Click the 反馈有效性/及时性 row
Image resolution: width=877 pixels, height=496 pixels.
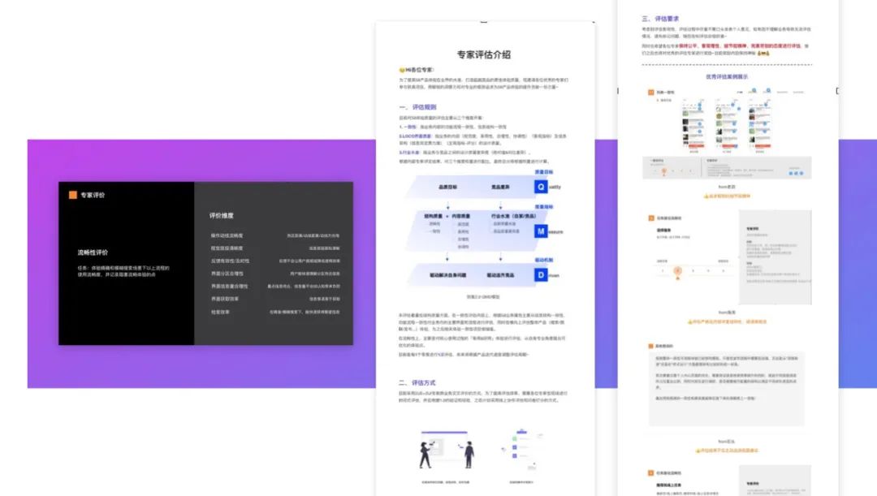(274, 261)
